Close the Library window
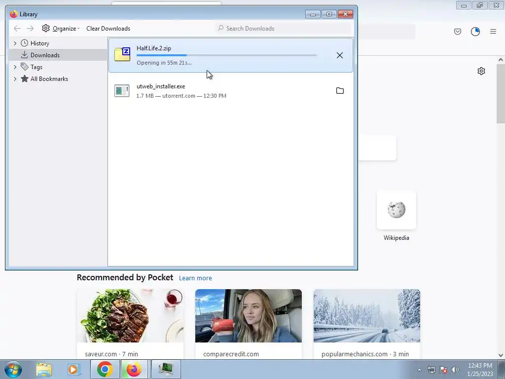The height and width of the screenshot is (379, 505). pyautogui.click(x=345, y=14)
